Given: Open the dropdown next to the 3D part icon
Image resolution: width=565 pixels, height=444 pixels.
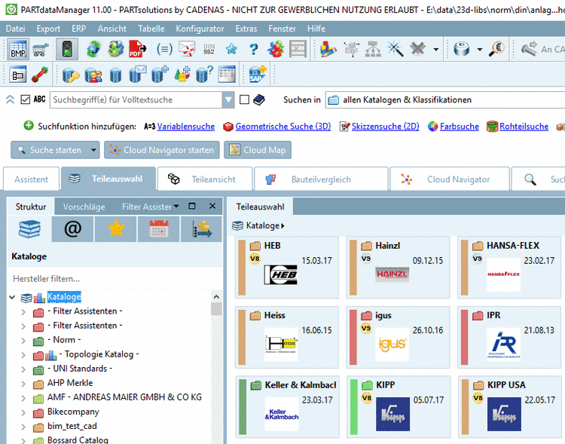Looking at the screenshot, I should pos(480,50).
